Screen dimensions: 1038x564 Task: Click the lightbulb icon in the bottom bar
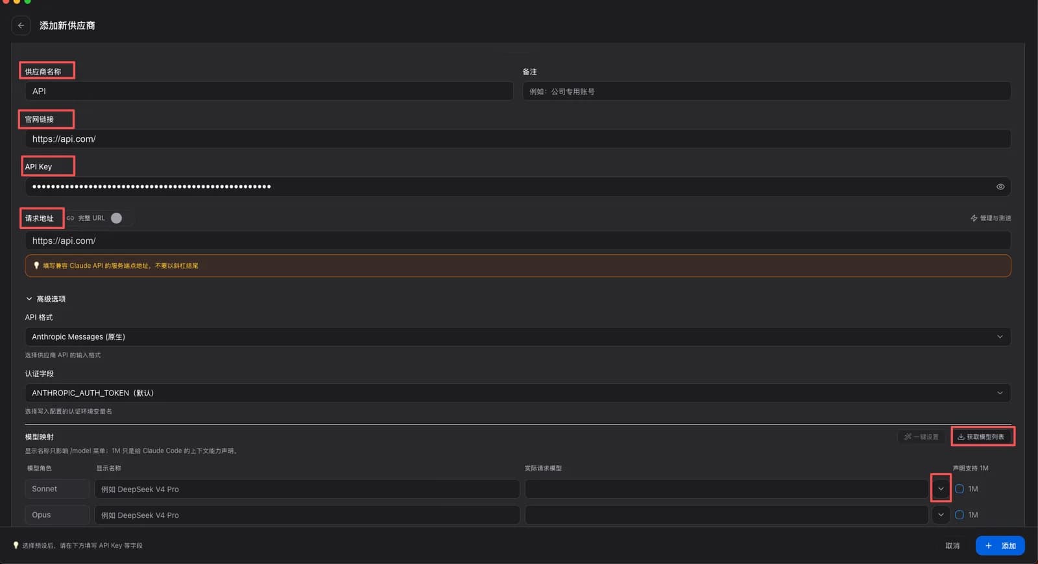16,545
